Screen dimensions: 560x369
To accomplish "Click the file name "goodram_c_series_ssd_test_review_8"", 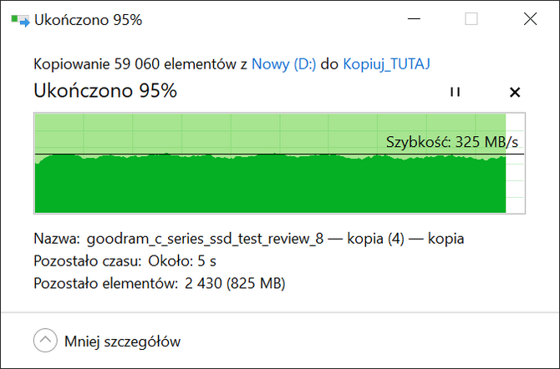I will (x=206, y=239).
